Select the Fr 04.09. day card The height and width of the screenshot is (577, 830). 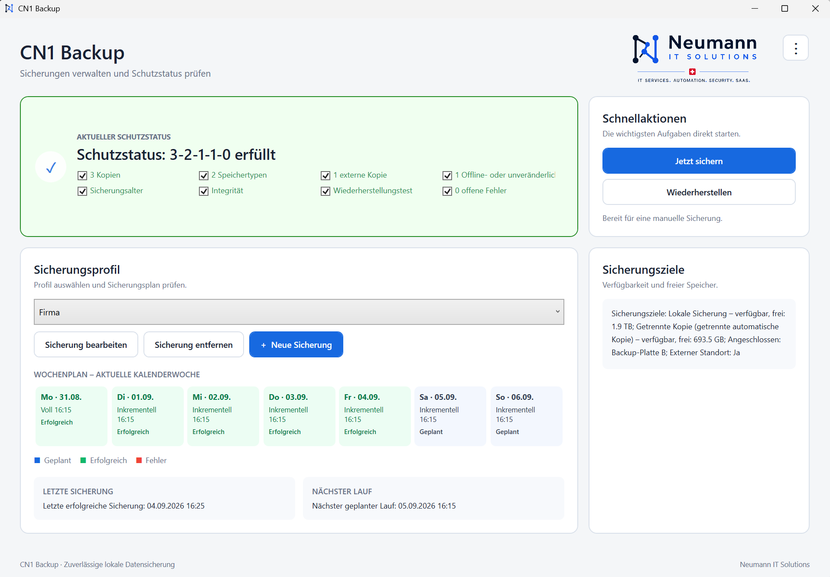point(375,416)
